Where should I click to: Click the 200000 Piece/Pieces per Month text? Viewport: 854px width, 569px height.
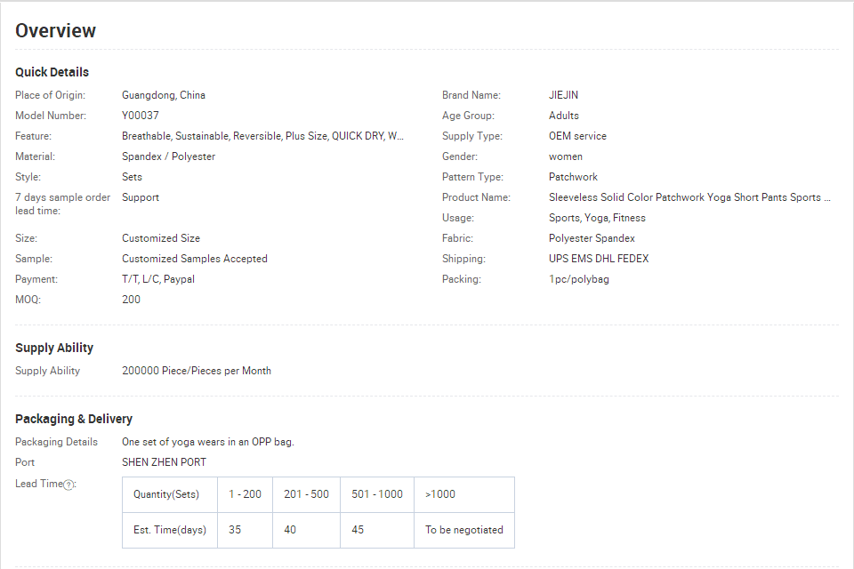tap(196, 371)
